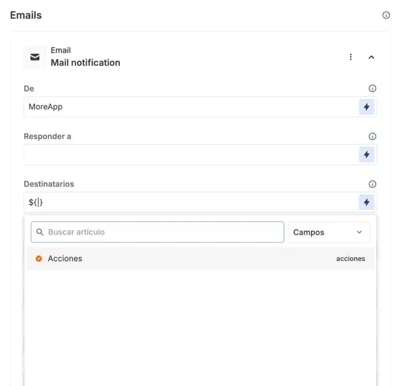Open the three-dot menu for Mail notification
Image resolution: width=402 pixels, height=386 pixels.
click(350, 57)
